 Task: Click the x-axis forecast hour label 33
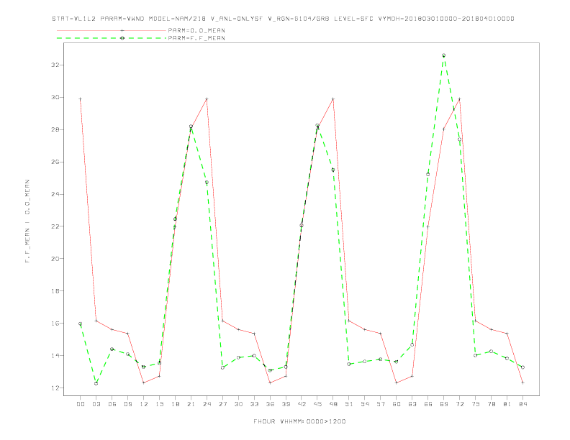click(254, 404)
